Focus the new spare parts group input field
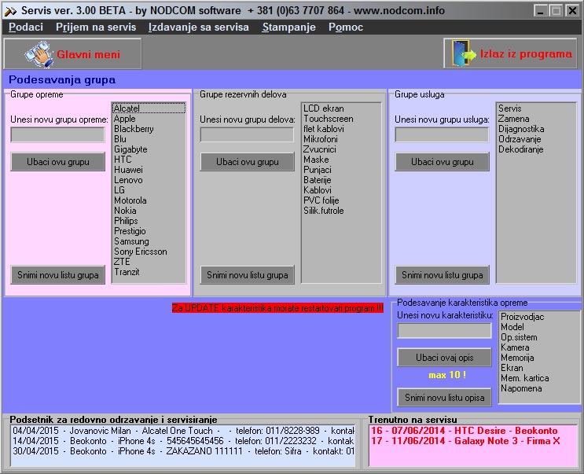584x474 pixels. [x=247, y=134]
